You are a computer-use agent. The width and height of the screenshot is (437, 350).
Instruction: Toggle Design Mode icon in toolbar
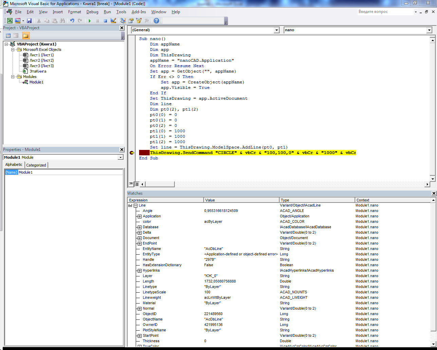point(113,21)
